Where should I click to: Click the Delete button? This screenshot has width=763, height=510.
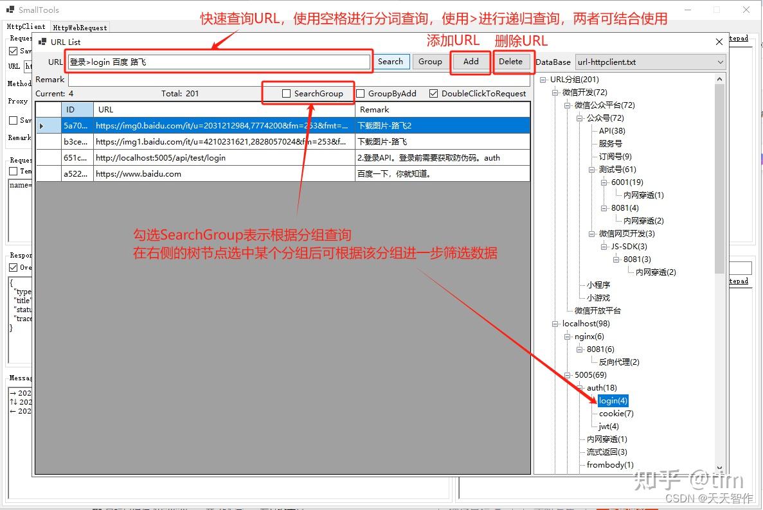512,61
